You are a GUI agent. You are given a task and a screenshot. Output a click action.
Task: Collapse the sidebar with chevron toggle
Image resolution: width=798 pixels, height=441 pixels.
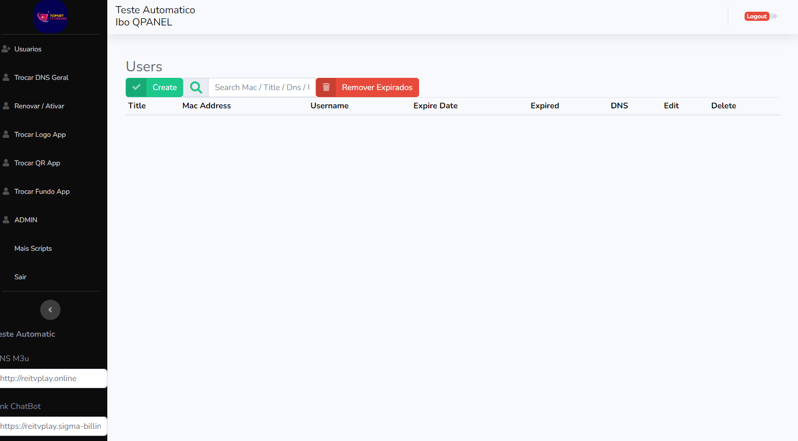[50, 310]
